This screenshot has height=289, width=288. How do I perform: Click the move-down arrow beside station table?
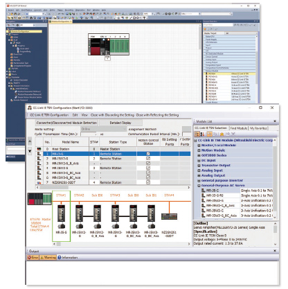click(30, 151)
